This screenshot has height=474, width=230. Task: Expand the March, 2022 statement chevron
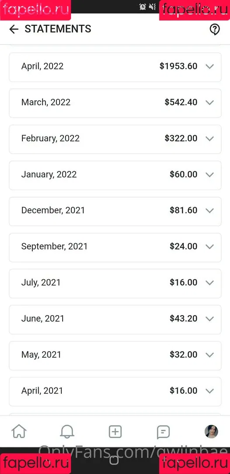pos(209,102)
